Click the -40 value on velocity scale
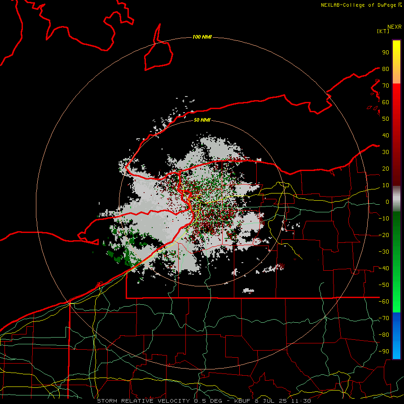Image resolution: width=404 pixels, height=404 pixels. (x=384, y=268)
